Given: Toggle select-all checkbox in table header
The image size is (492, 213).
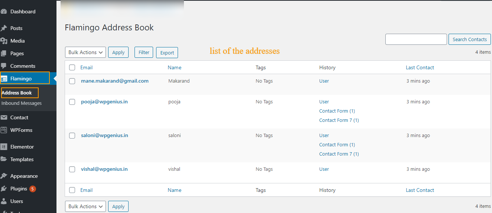Looking at the screenshot, I should coord(72,67).
